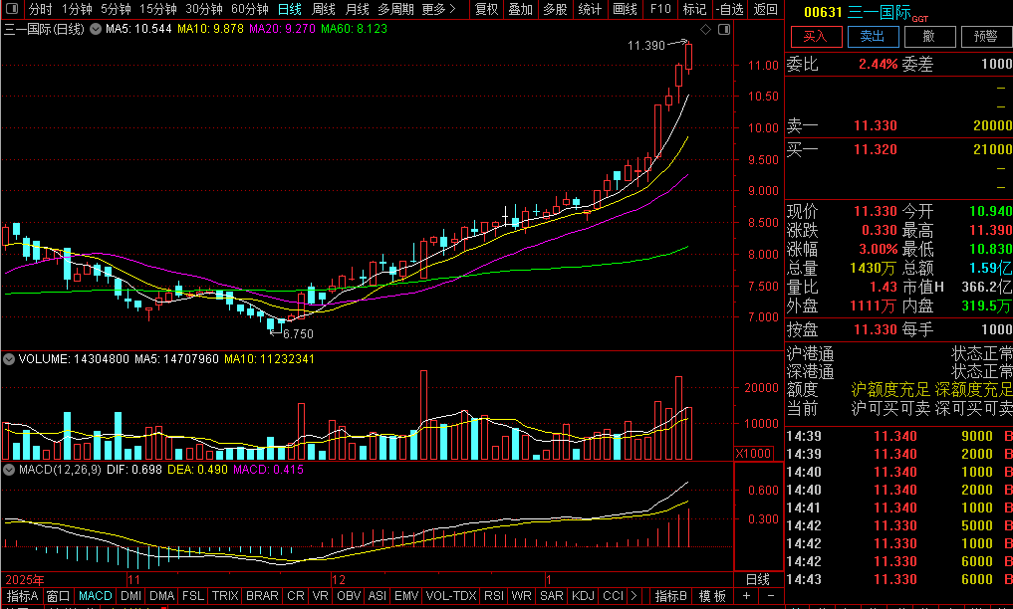1013x609 pixels.
Task: Switch to 月线 monthly chart
Action: coord(357,9)
